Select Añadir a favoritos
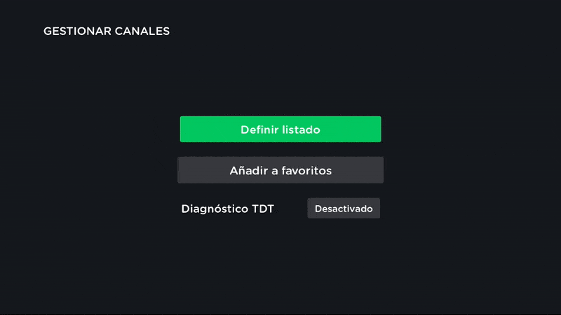 (280, 170)
